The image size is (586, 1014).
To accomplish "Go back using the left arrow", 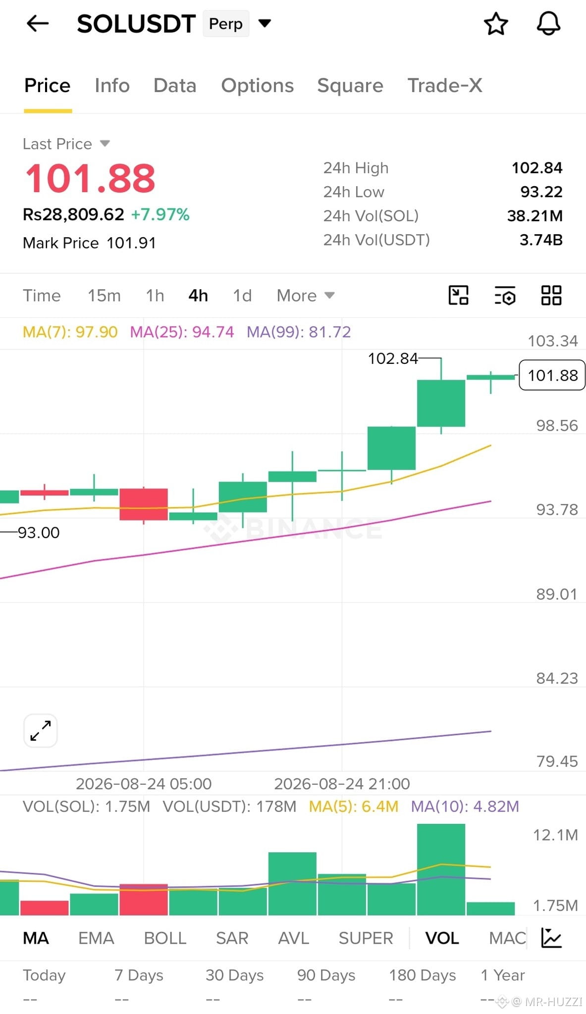I will (x=38, y=23).
